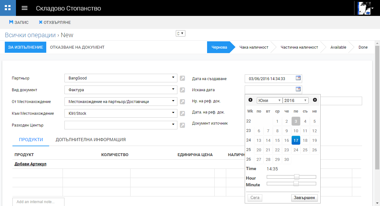Screen dimensions: 380x206
Task: Select the Продукти tab
Action: 31,140
